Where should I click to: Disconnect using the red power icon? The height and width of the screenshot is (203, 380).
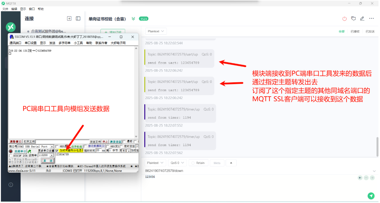(345, 19)
